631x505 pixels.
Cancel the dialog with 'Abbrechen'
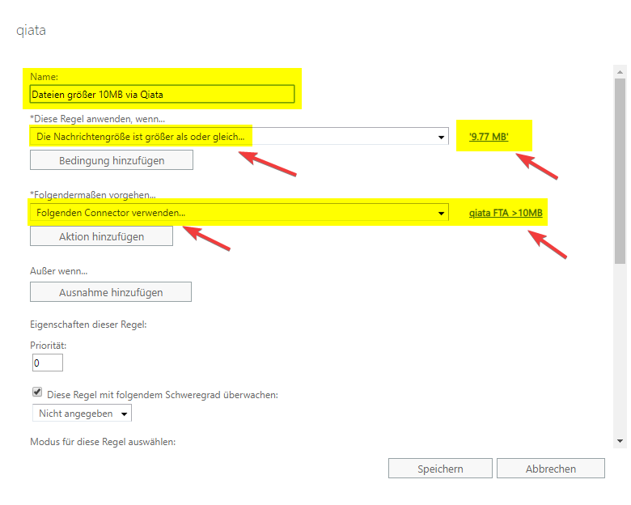(x=550, y=469)
